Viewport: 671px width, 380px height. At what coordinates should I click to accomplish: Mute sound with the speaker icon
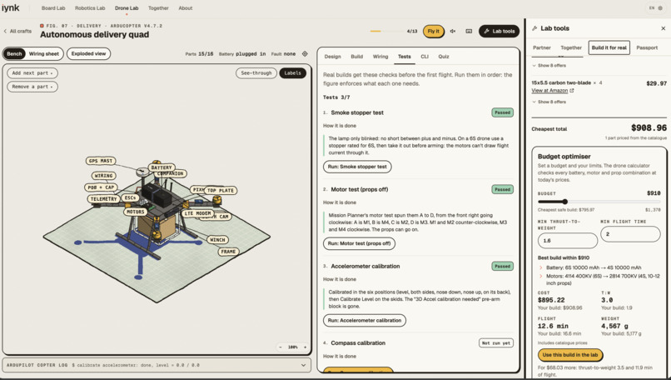tap(453, 32)
